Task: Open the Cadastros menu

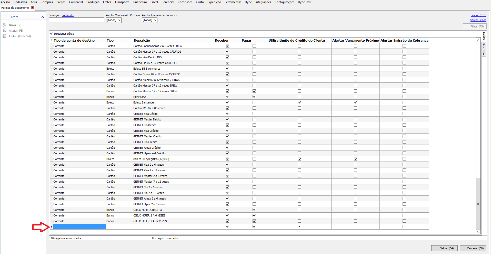Action: 20,2
